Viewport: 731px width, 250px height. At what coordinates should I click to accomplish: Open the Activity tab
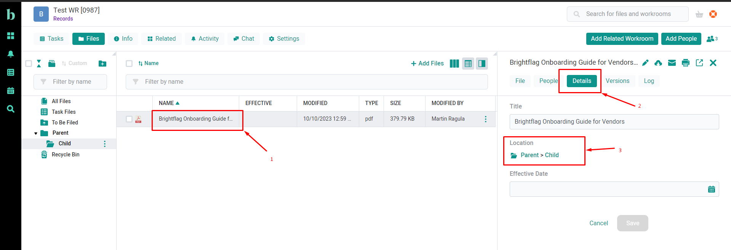click(205, 38)
